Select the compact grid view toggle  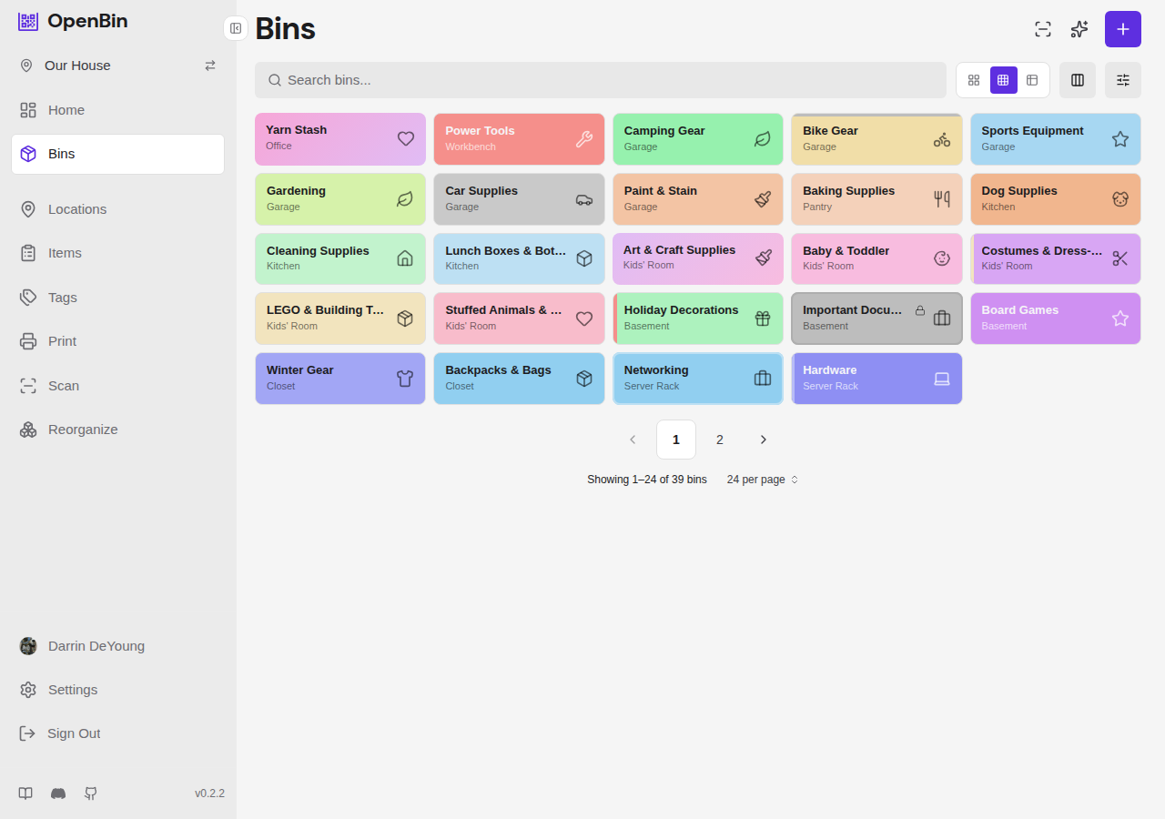tap(1003, 80)
